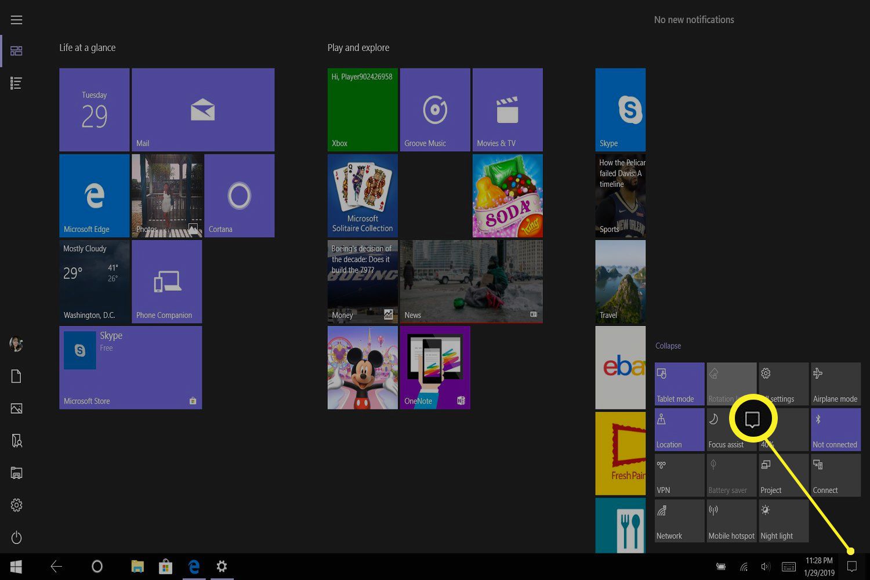This screenshot has width=870, height=580.
Task: Open the Travel tile
Action: tap(620, 281)
